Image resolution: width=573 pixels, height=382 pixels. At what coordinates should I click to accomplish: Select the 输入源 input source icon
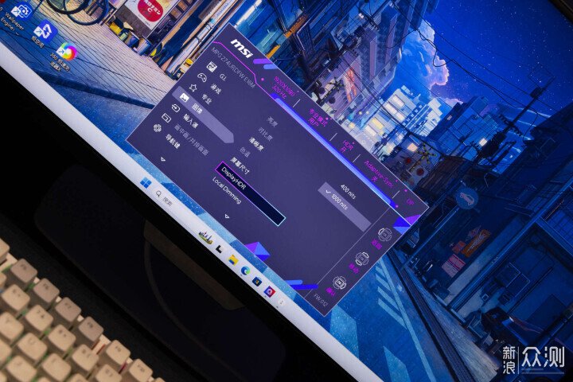(176, 108)
